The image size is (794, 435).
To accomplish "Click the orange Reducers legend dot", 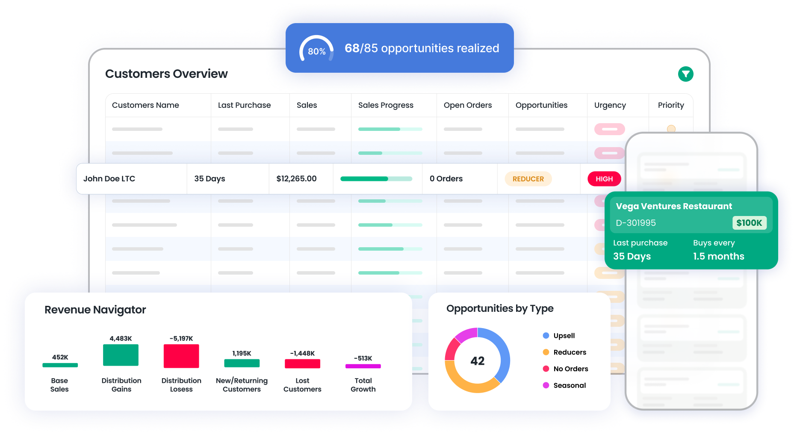I will coord(546,352).
